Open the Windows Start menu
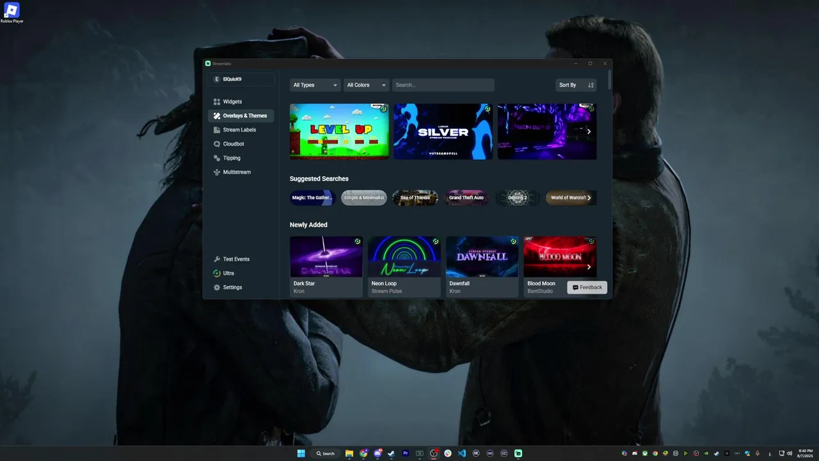This screenshot has width=819, height=461. point(301,453)
